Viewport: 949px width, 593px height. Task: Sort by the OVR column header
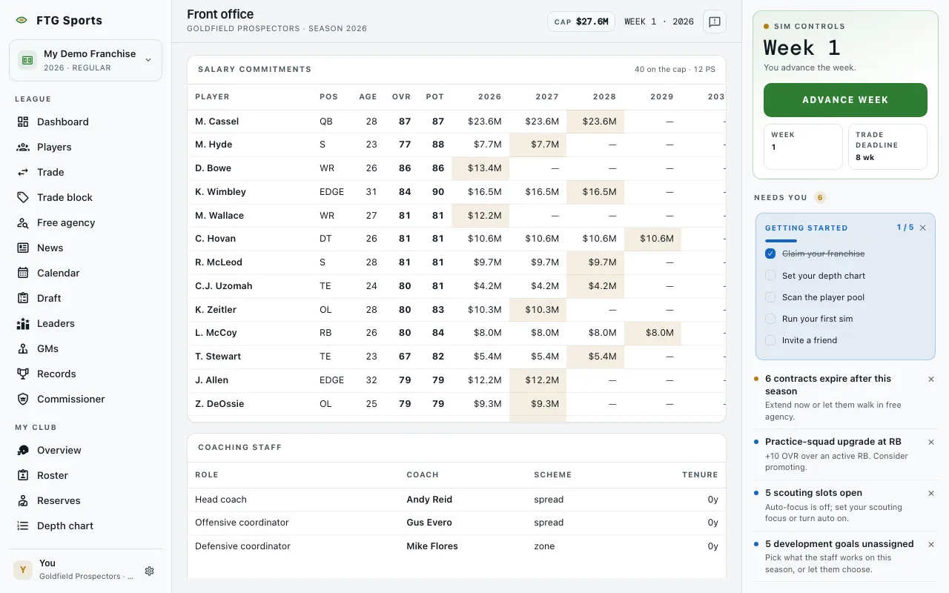coord(401,96)
